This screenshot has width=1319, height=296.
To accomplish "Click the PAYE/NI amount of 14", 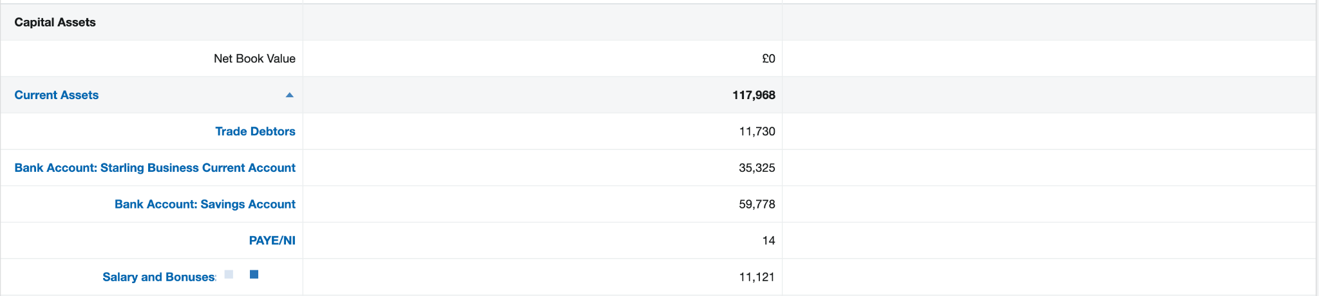I will (x=768, y=241).
